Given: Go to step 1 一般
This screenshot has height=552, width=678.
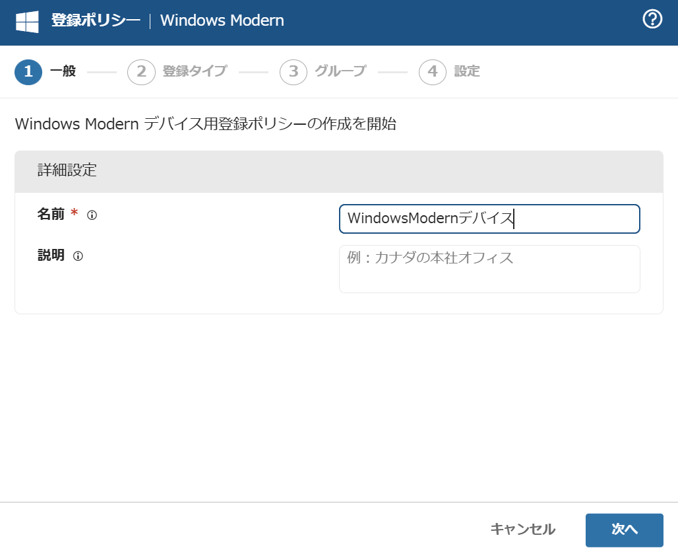Looking at the screenshot, I should (46, 71).
